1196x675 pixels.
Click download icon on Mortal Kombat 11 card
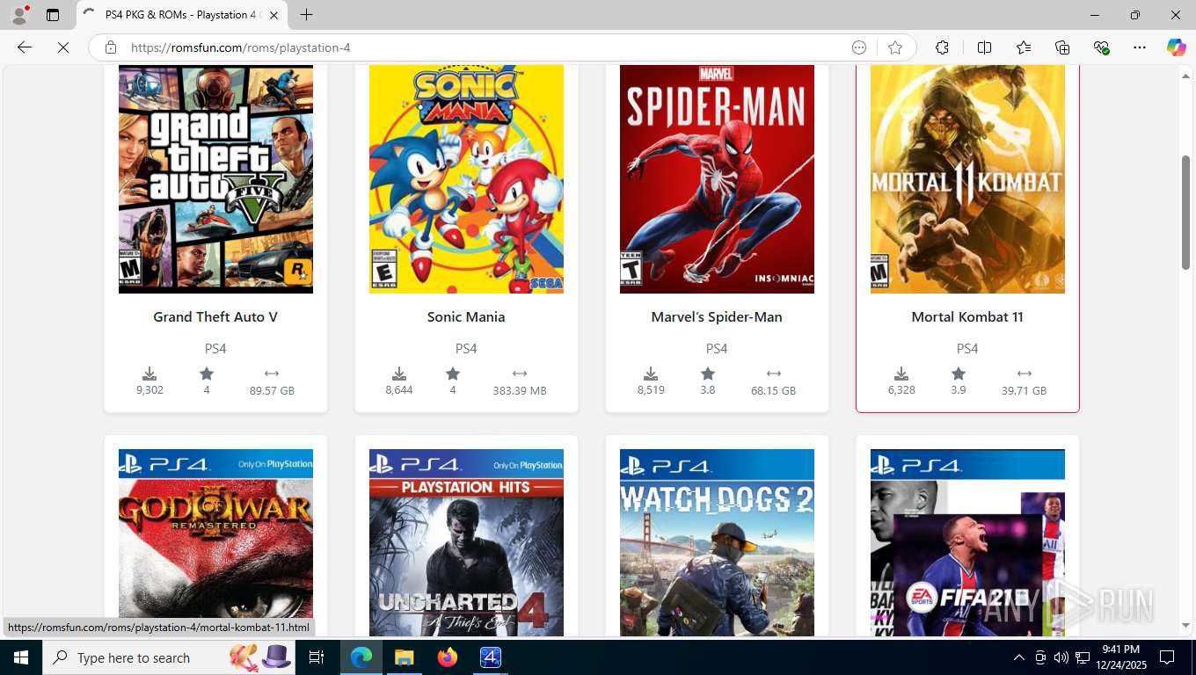click(x=901, y=374)
